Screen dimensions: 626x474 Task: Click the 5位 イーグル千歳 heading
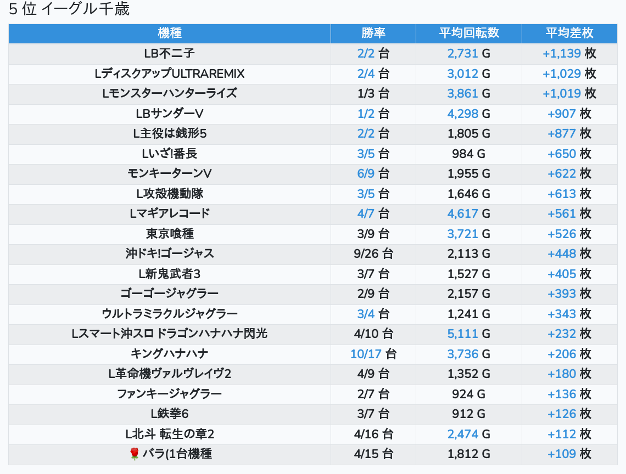69,9
